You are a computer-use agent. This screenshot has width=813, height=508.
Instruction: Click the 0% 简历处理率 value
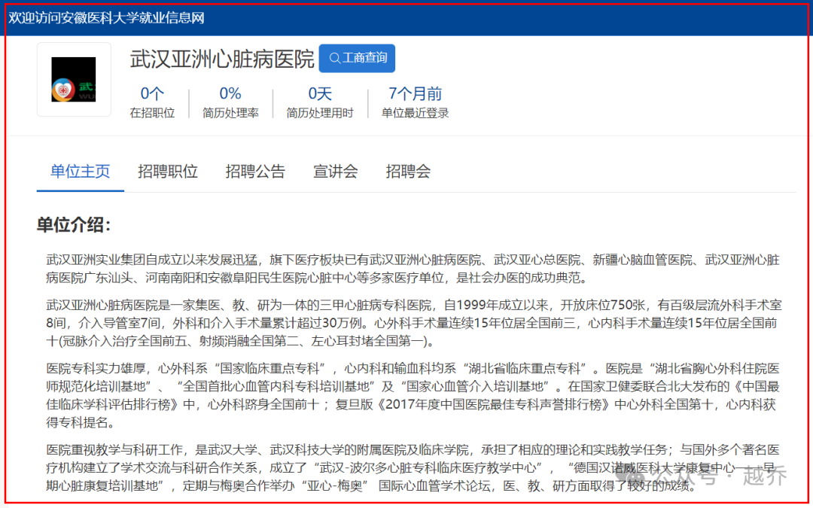[x=230, y=94]
